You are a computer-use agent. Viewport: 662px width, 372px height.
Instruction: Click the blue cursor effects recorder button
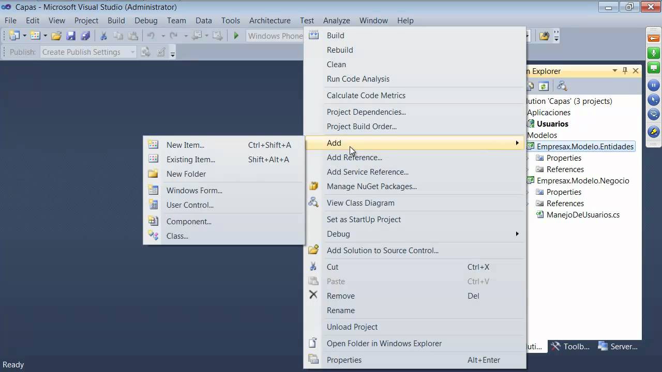(654, 100)
